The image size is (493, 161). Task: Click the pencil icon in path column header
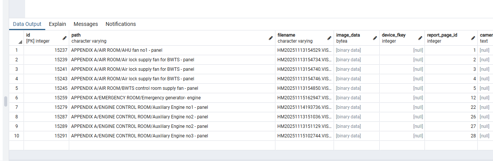pyautogui.click(x=271, y=38)
